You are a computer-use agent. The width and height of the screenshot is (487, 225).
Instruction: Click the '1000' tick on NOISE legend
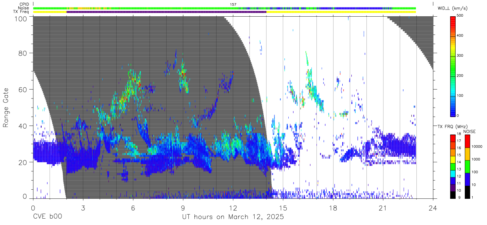[476, 159]
